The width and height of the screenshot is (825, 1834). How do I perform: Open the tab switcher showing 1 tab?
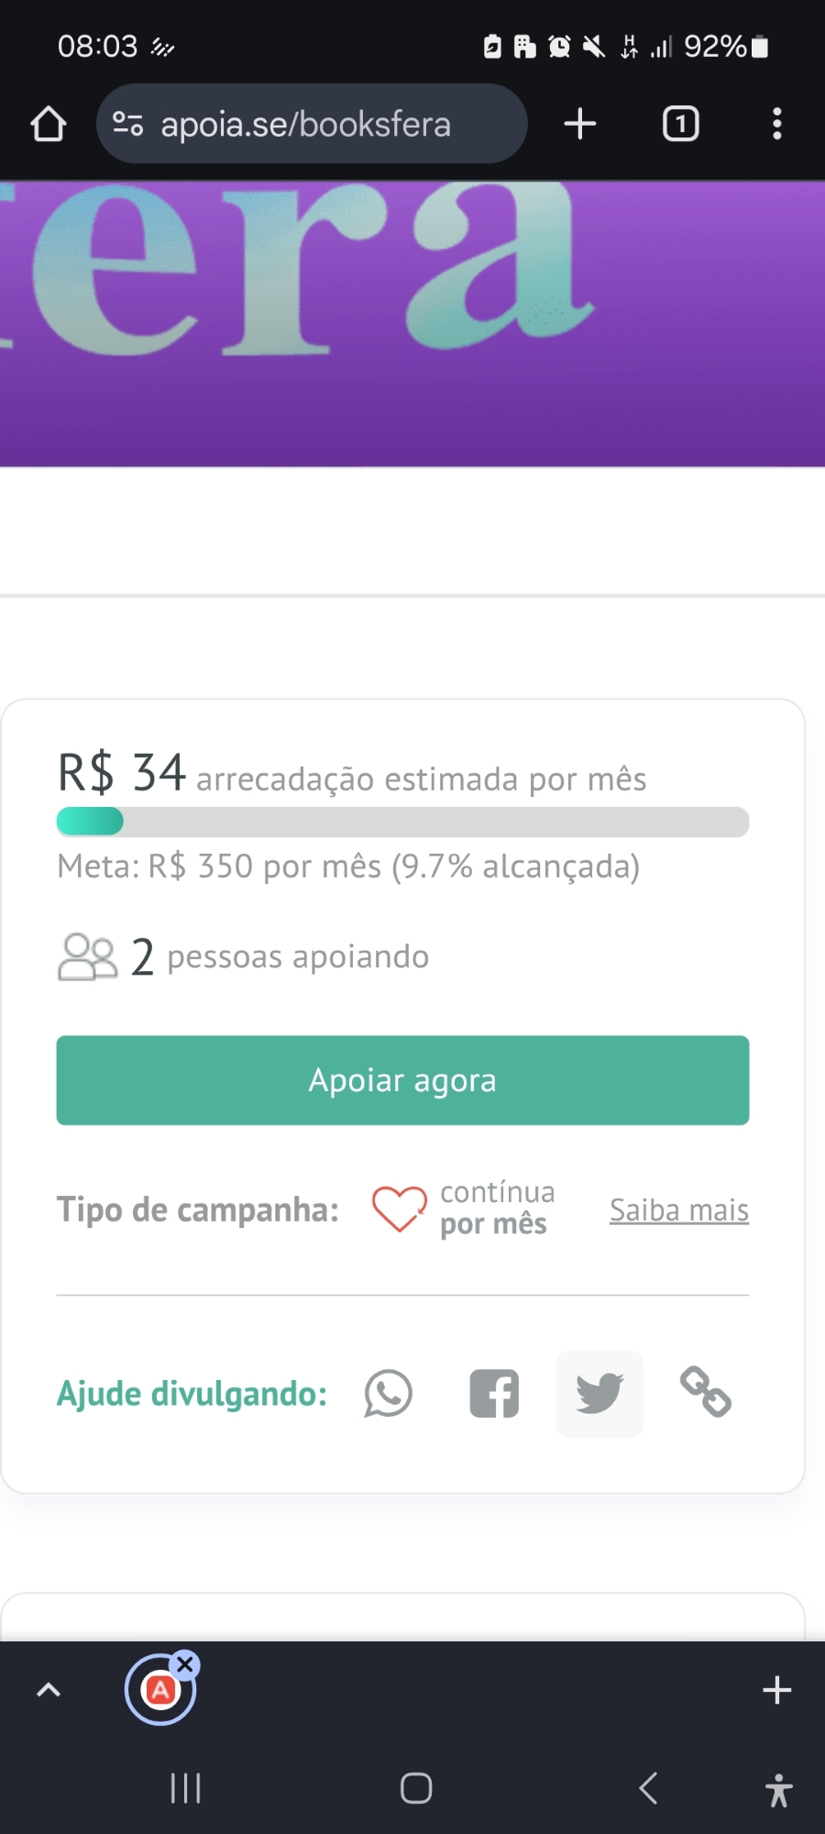pos(680,124)
